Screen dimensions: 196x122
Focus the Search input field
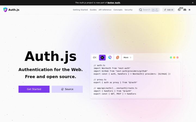(149, 10)
